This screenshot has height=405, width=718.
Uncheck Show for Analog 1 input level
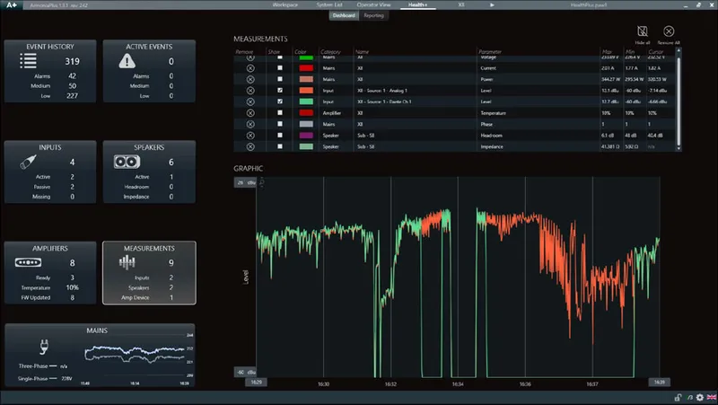tap(280, 91)
